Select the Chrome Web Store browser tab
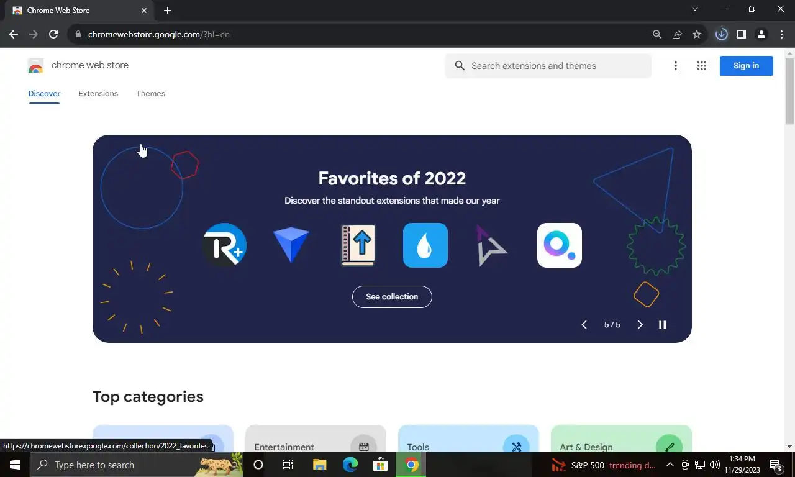 (79, 11)
